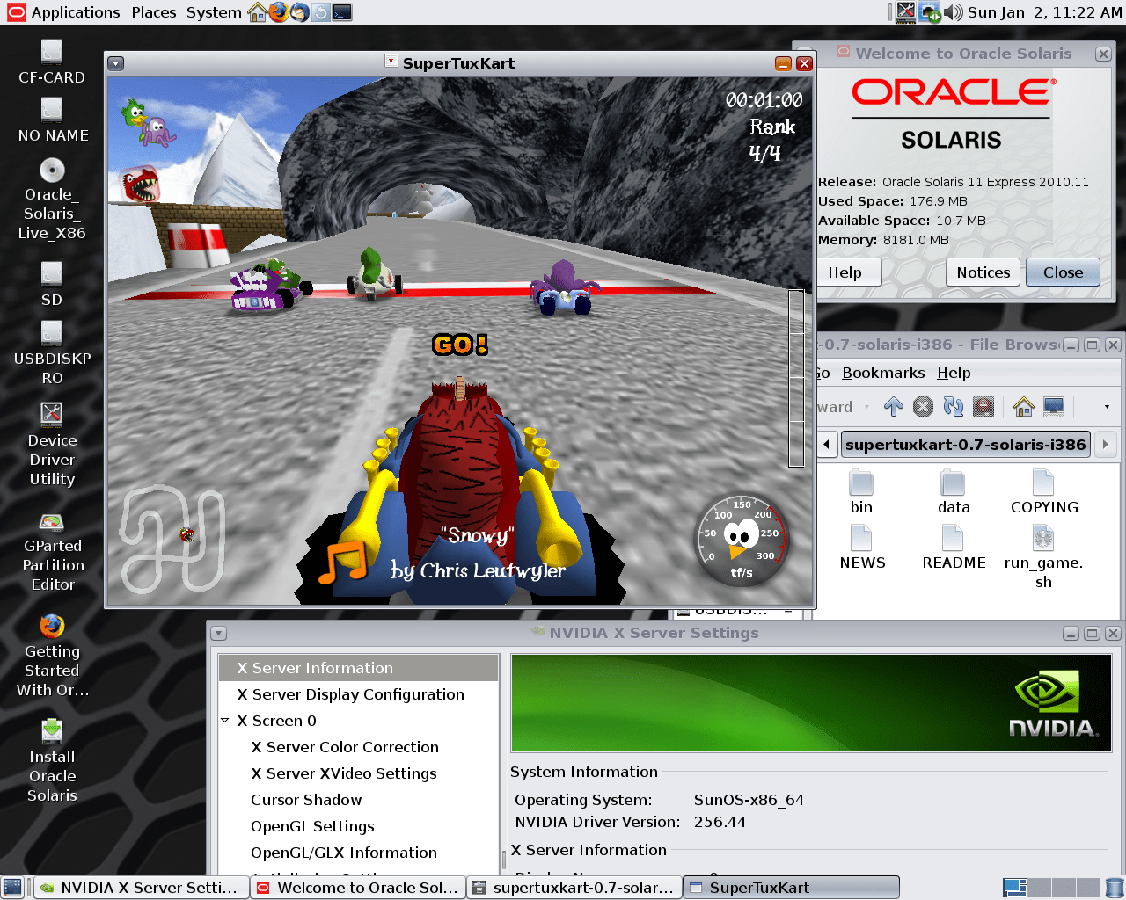Switch to first workspace in pager
Screen dimensions: 1126x900
click(1014, 888)
